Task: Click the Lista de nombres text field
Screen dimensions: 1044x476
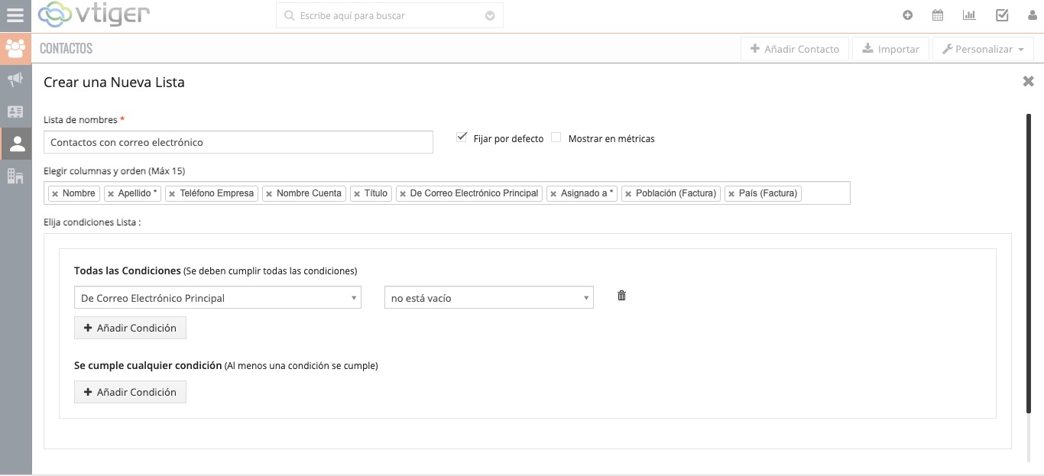Action: pyautogui.click(x=238, y=142)
